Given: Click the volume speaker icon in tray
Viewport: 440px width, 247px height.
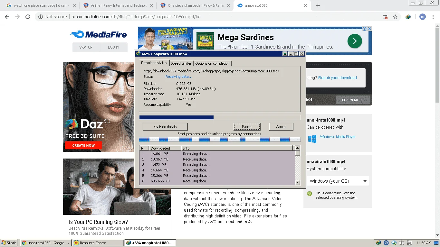Looking at the screenshot, I should [x=402, y=243].
